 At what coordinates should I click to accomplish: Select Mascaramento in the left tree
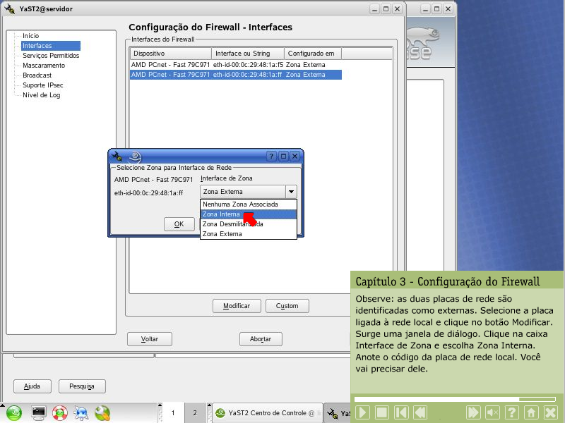pyautogui.click(x=44, y=66)
